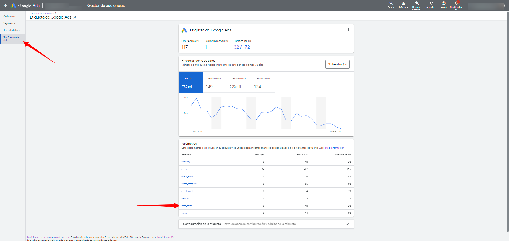
Task: Click the % del total de hits header
Action: click(343, 154)
